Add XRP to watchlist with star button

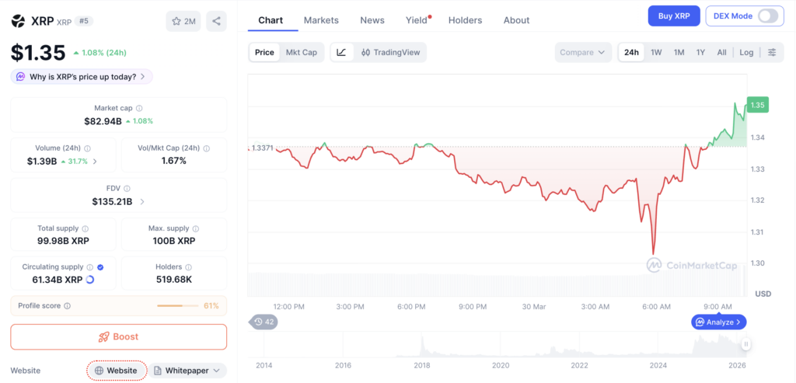pos(183,21)
